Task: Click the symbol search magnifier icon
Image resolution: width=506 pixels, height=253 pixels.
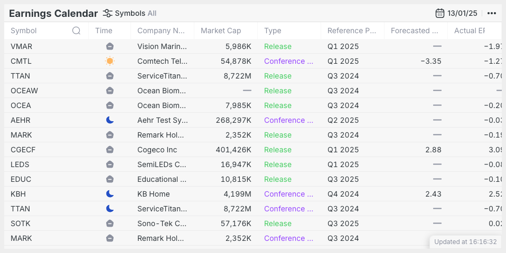Action: point(76,31)
